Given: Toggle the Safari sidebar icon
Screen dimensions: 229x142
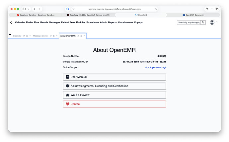Looking at the screenshot, I should coord(24,9).
